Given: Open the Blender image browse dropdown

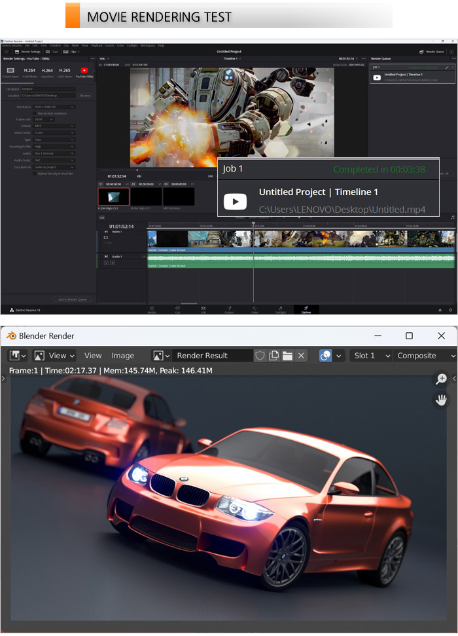Looking at the screenshot, I should pyautogui.click(x=161, y=356).
